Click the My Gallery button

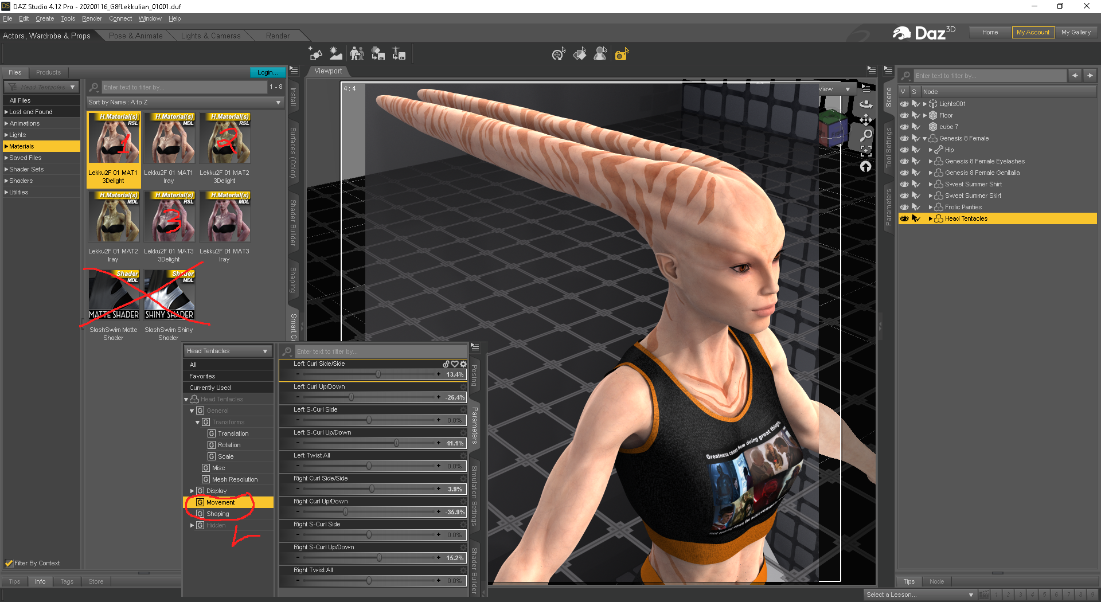1076,32
